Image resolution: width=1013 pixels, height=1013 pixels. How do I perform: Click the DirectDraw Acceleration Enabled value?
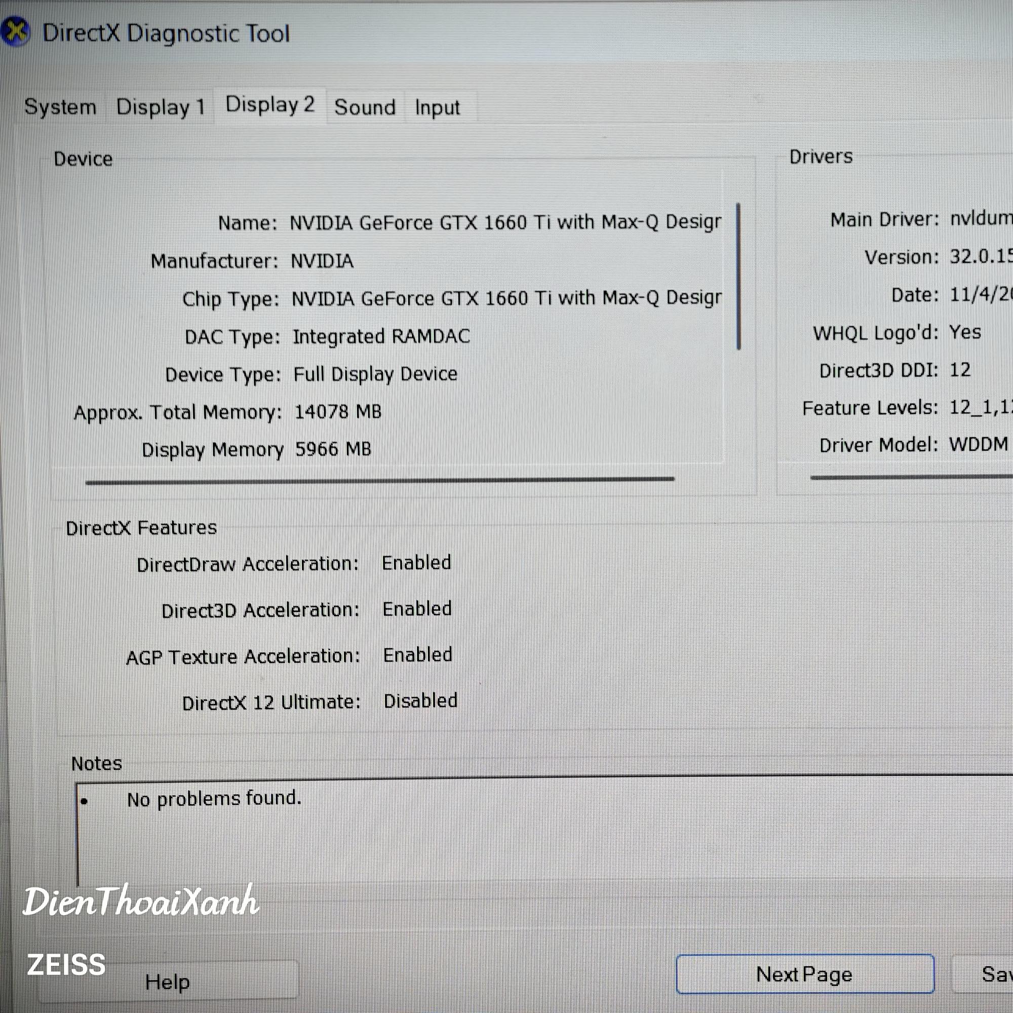pos(416,563)
